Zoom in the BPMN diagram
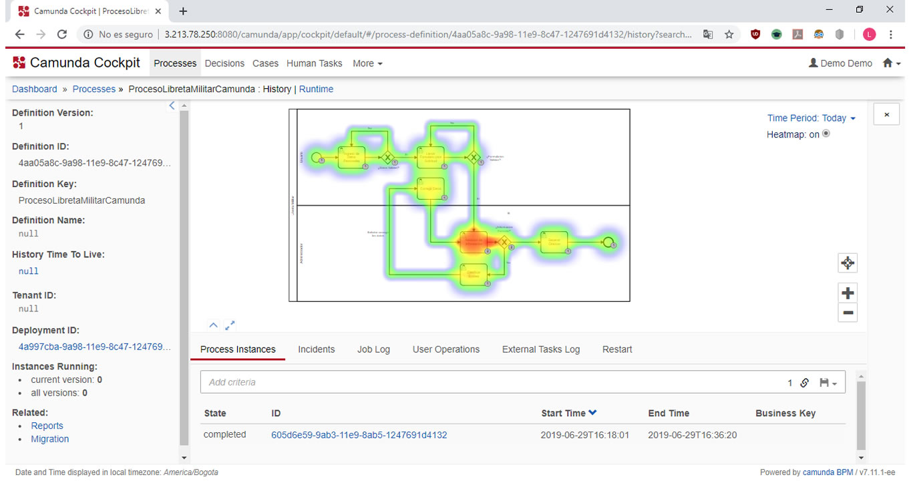 [848, 293]
